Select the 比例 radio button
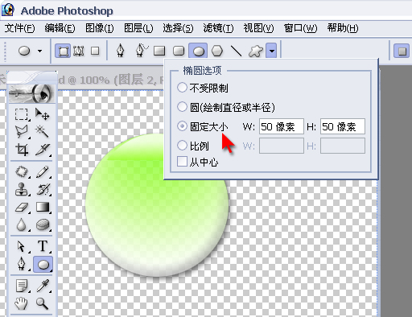This screenshot has width=412, height=317. (182, 146)
